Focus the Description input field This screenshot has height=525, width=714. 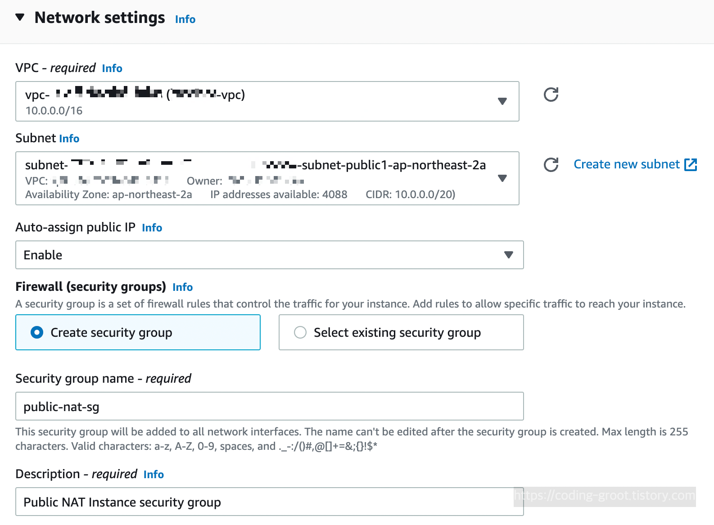270,502
